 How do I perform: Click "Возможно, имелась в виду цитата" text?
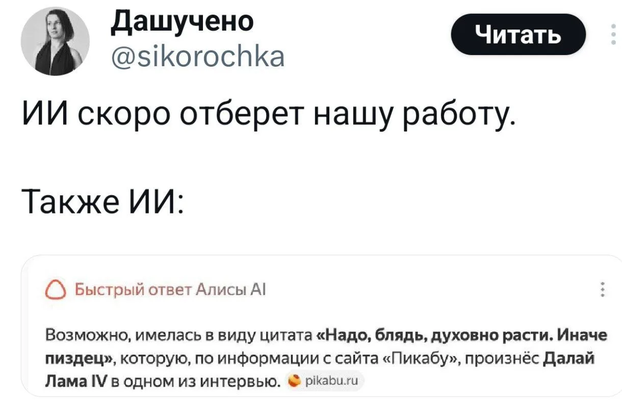(179, 336)
